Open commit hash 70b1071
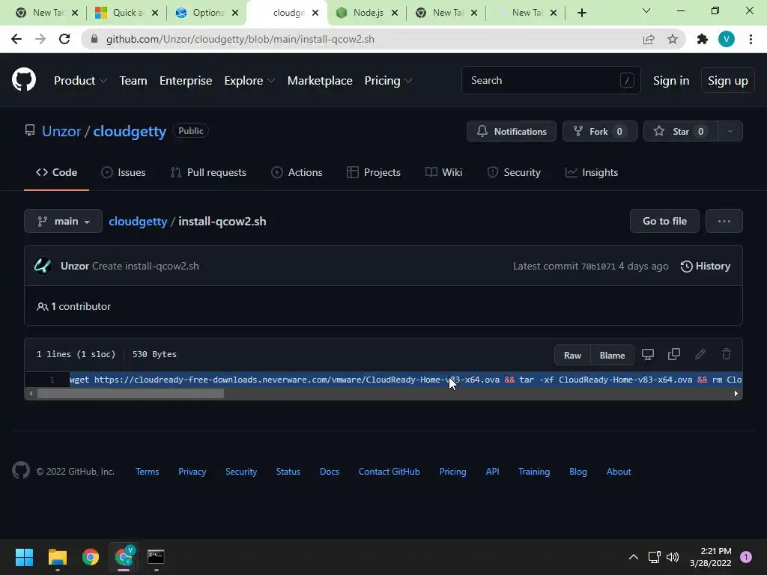767x575 pixels. coord(598,267)
